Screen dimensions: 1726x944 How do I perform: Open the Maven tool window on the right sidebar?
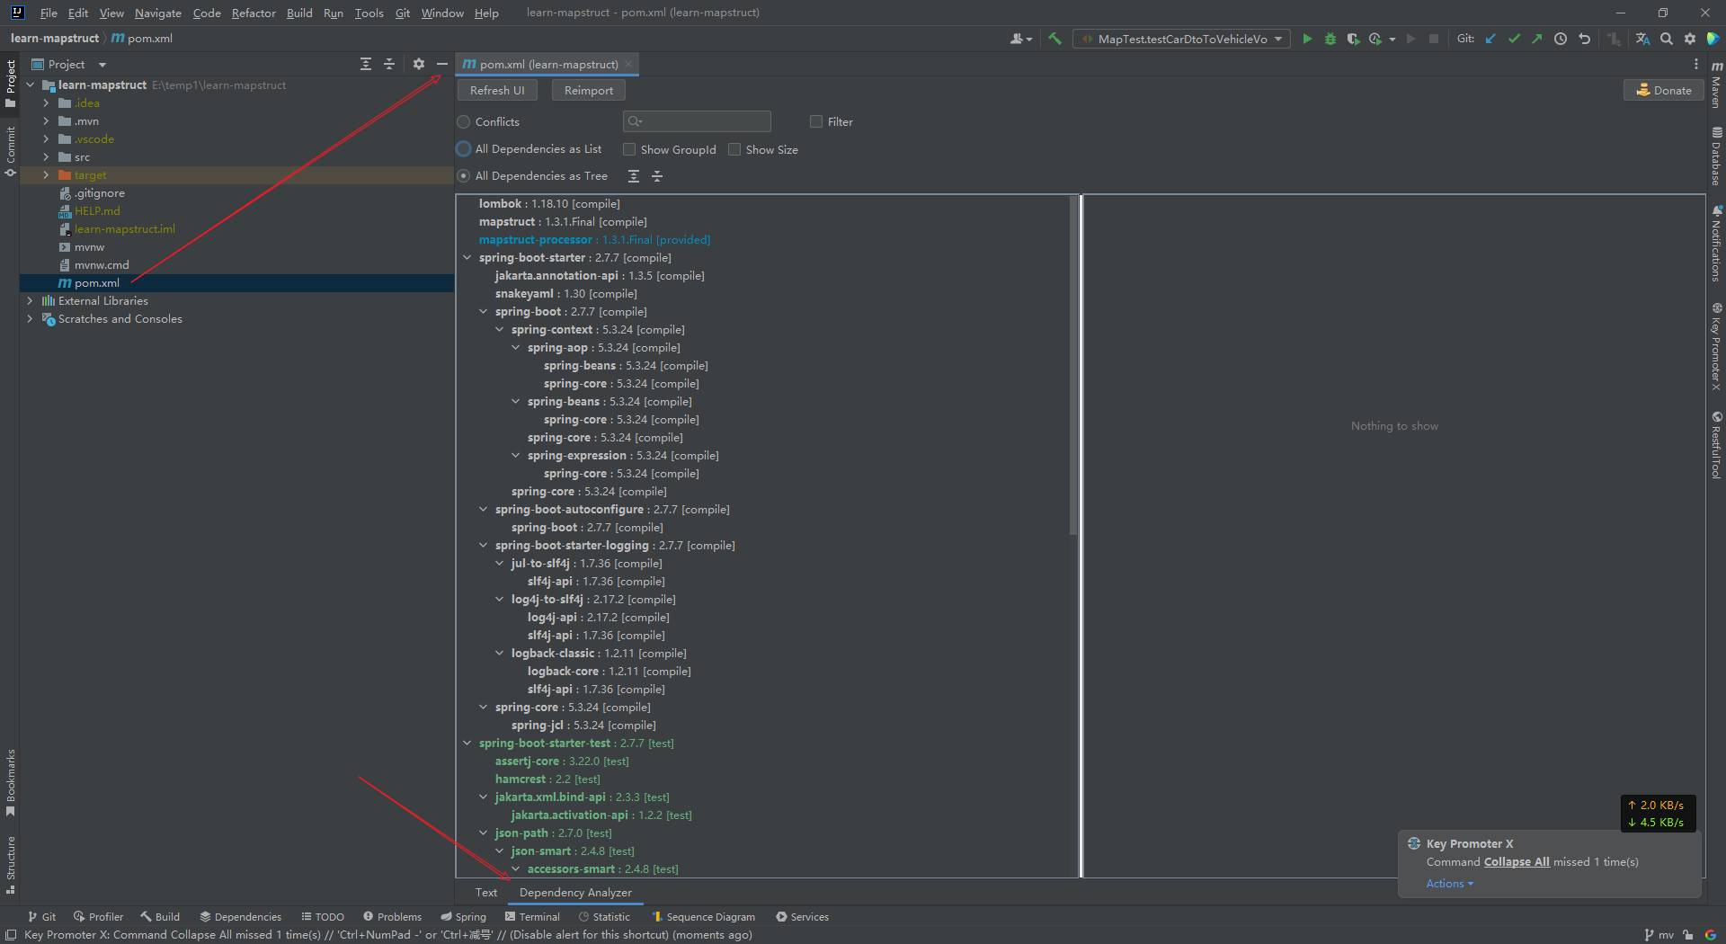pos(1717,87)
